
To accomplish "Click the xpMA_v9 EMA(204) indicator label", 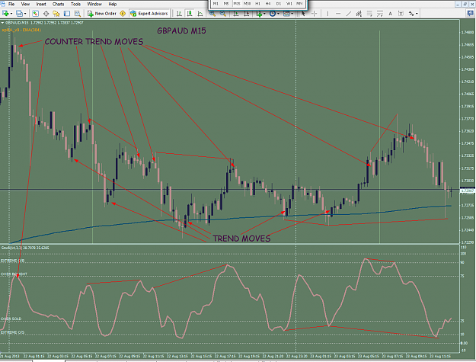I will coord(21,30).
